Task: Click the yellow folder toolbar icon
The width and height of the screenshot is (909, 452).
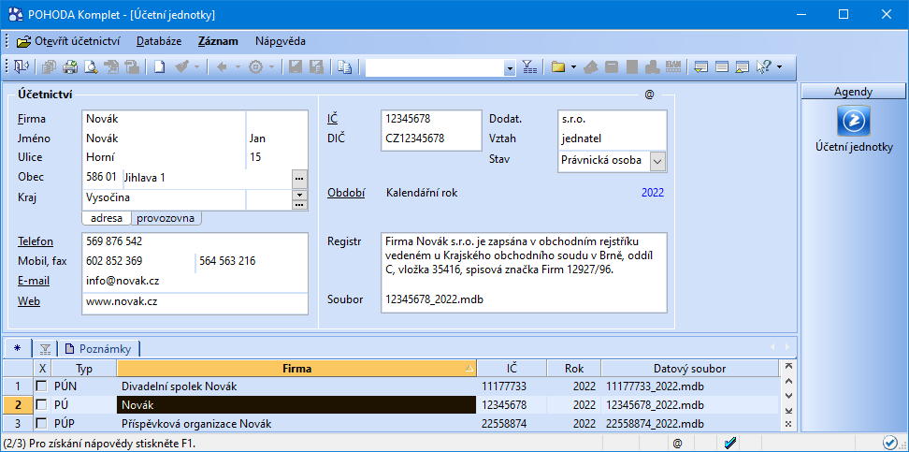Action: pyautogui.click(x=558, y=66)
